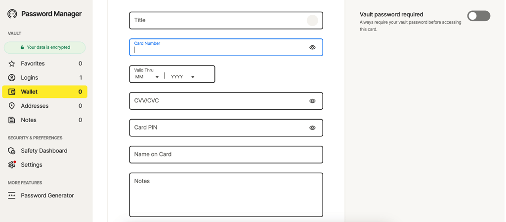506x222 pixels.
Task: Click the SECURITY & PREFERENCES section label
Action: pos(35,138)
